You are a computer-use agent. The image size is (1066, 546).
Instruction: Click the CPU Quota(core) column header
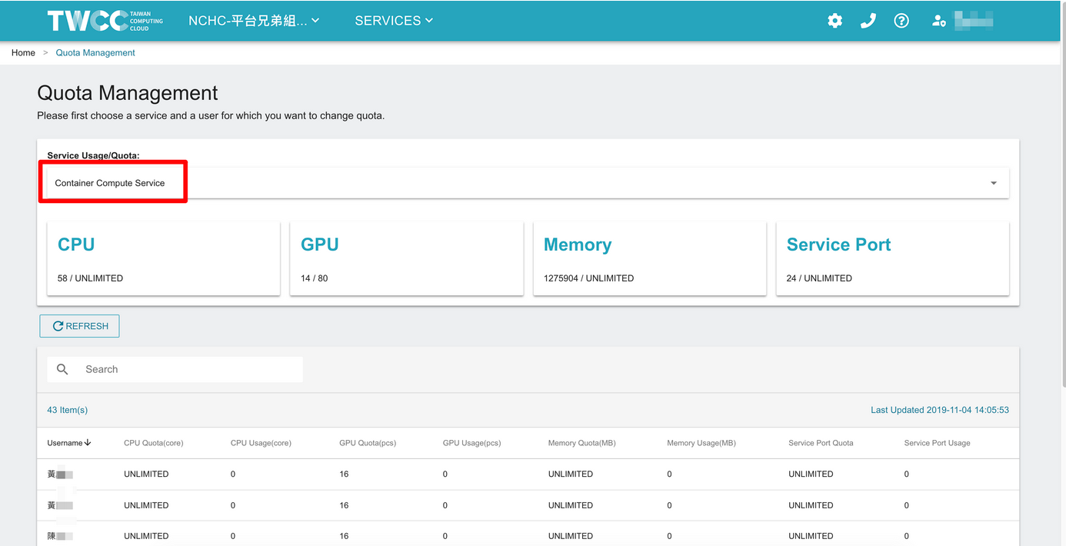(x=153, y=443)
